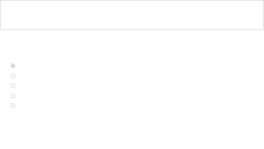The height and width of the screenshot is (149, 264).
Task: Pick the middle radio option of five
Action: [x=13, y=86]
